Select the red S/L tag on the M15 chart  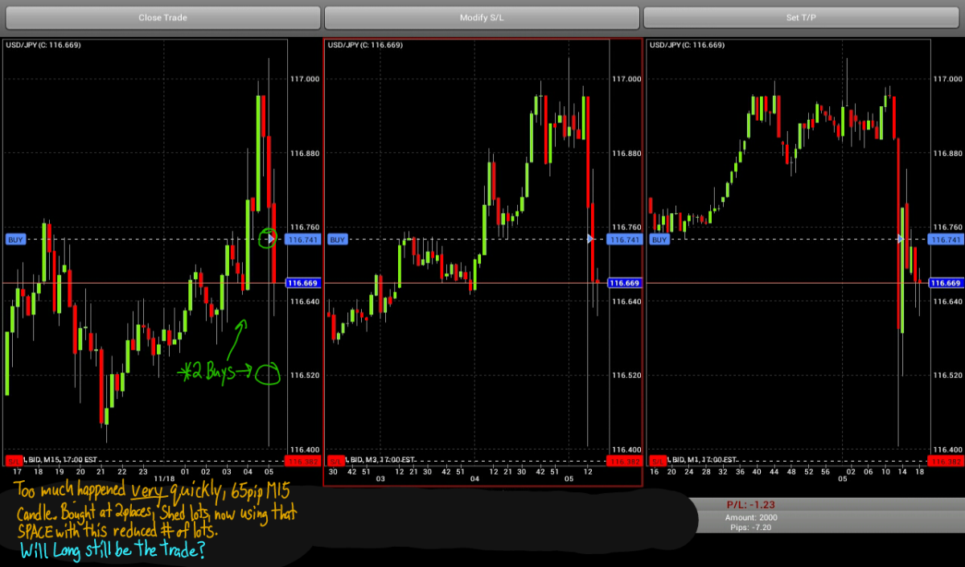click(14, 461)
